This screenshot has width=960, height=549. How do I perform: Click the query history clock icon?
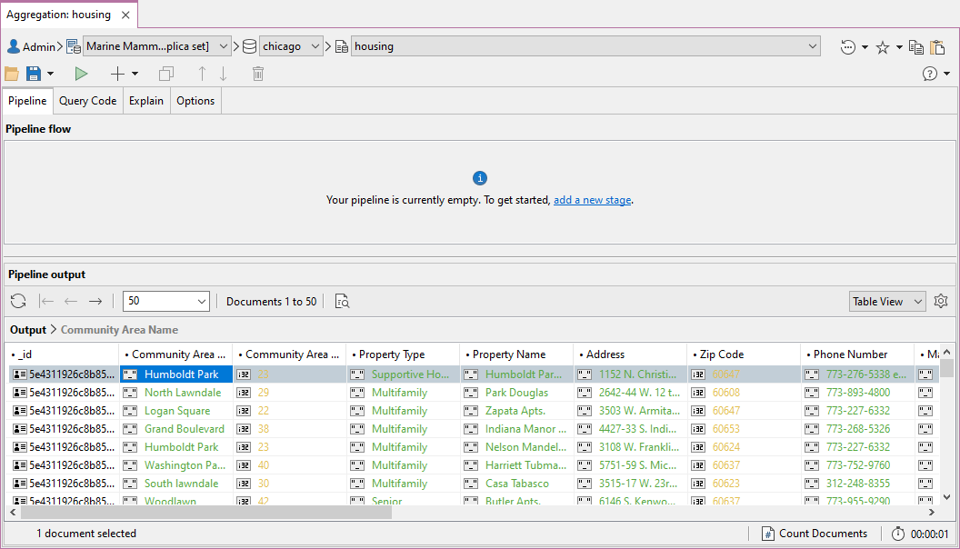pyautogui.click(x=848, y=47)
